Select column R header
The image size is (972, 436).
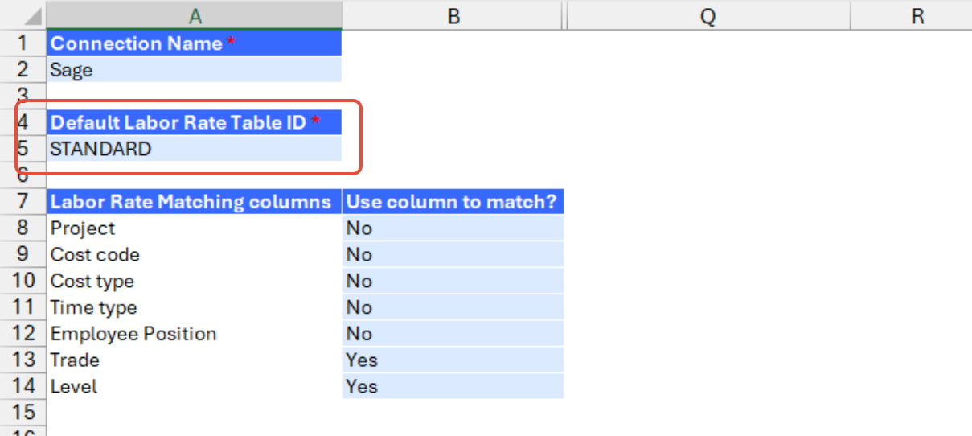click(918, 15)
